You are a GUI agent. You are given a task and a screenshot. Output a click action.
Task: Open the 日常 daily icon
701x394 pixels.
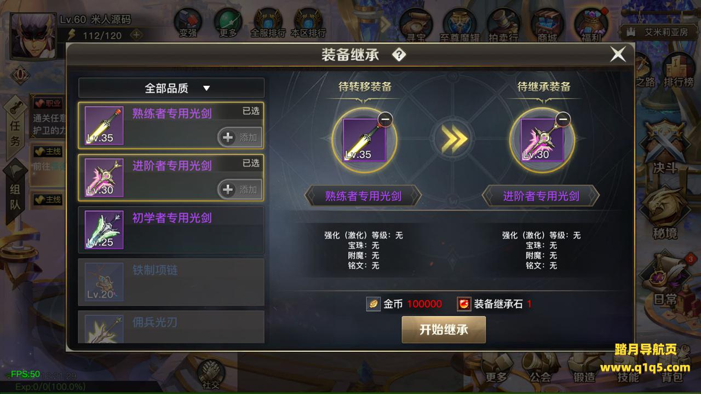click(665, 279)
